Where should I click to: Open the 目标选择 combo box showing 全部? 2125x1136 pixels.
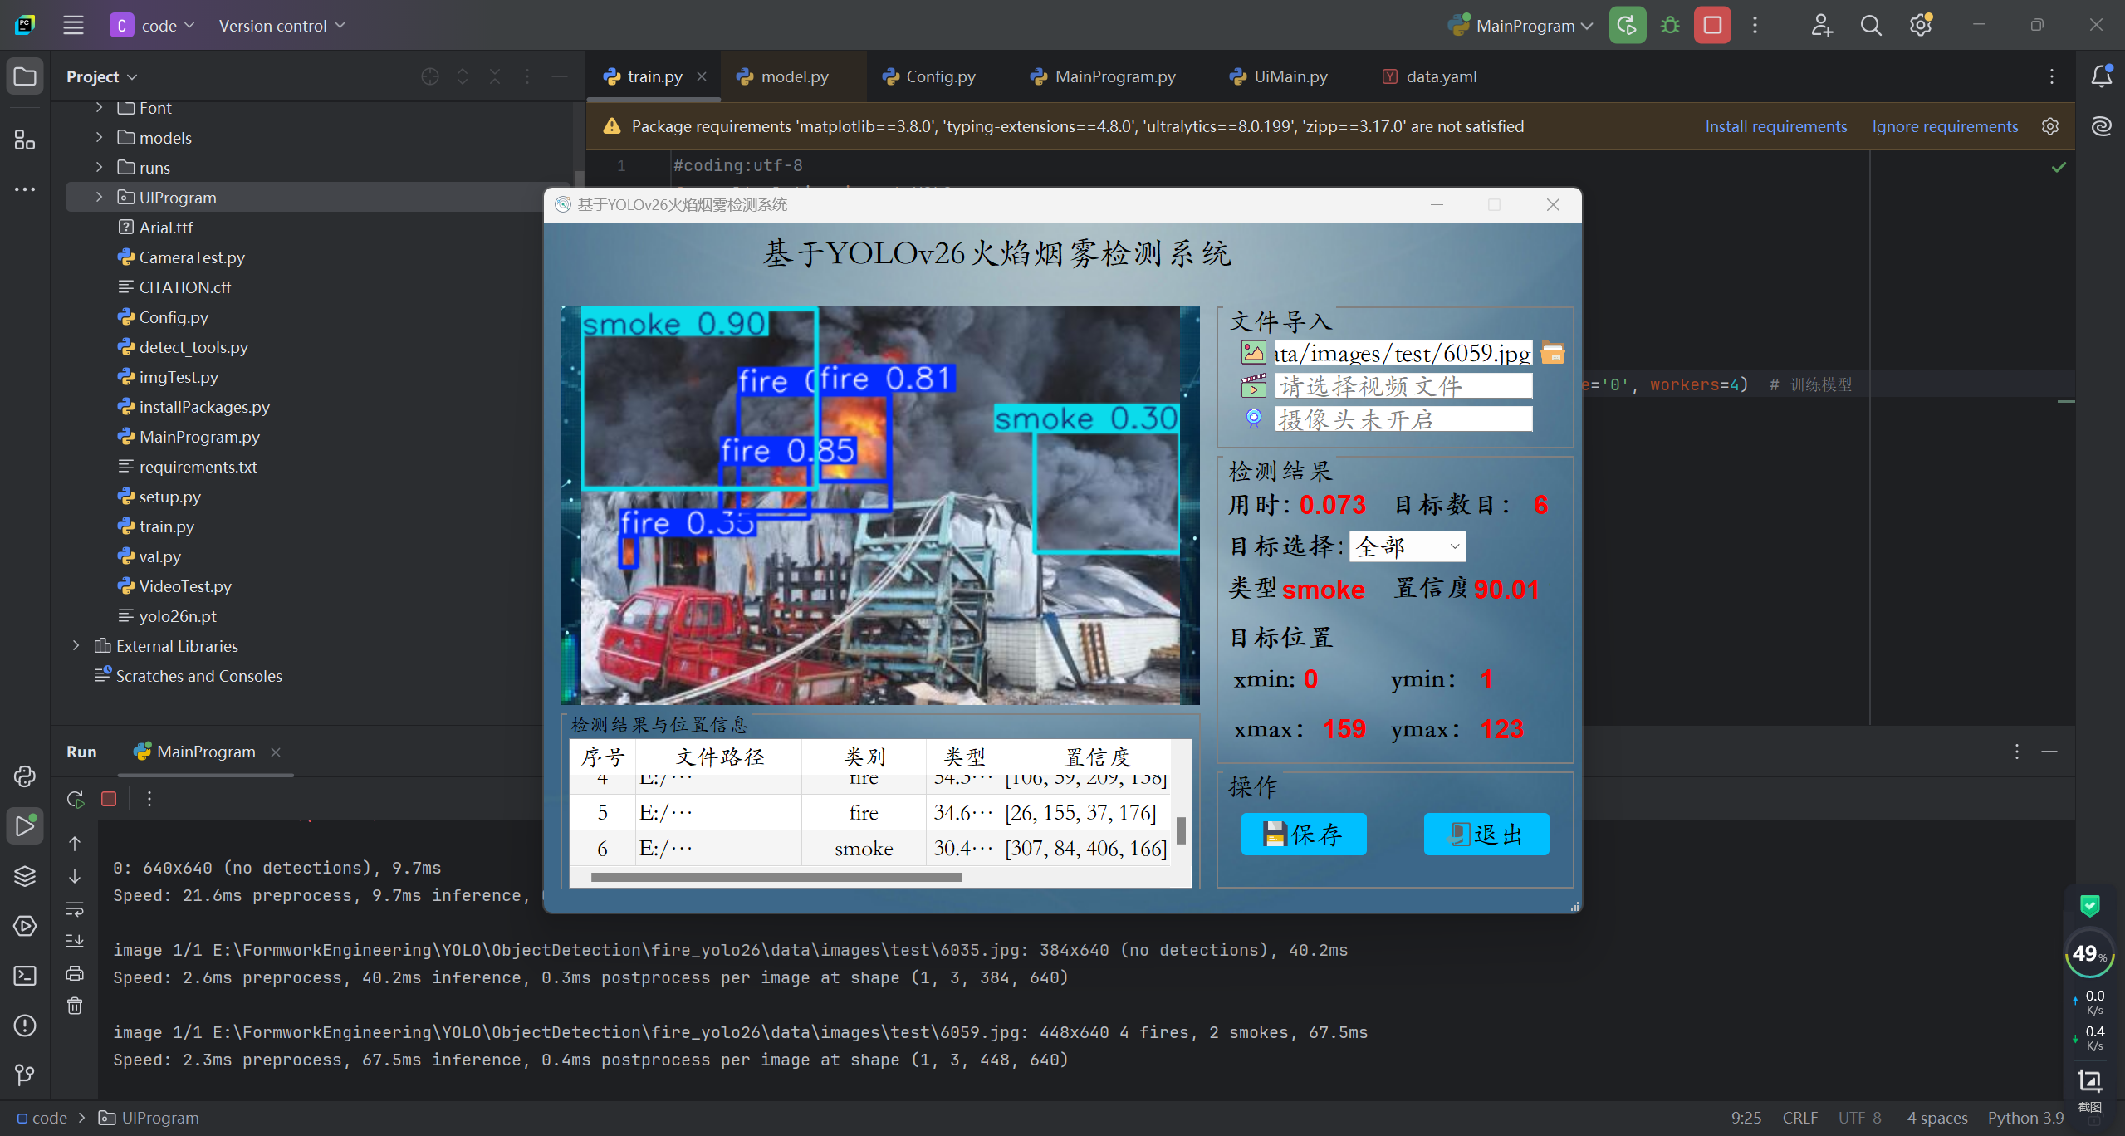1408,546
